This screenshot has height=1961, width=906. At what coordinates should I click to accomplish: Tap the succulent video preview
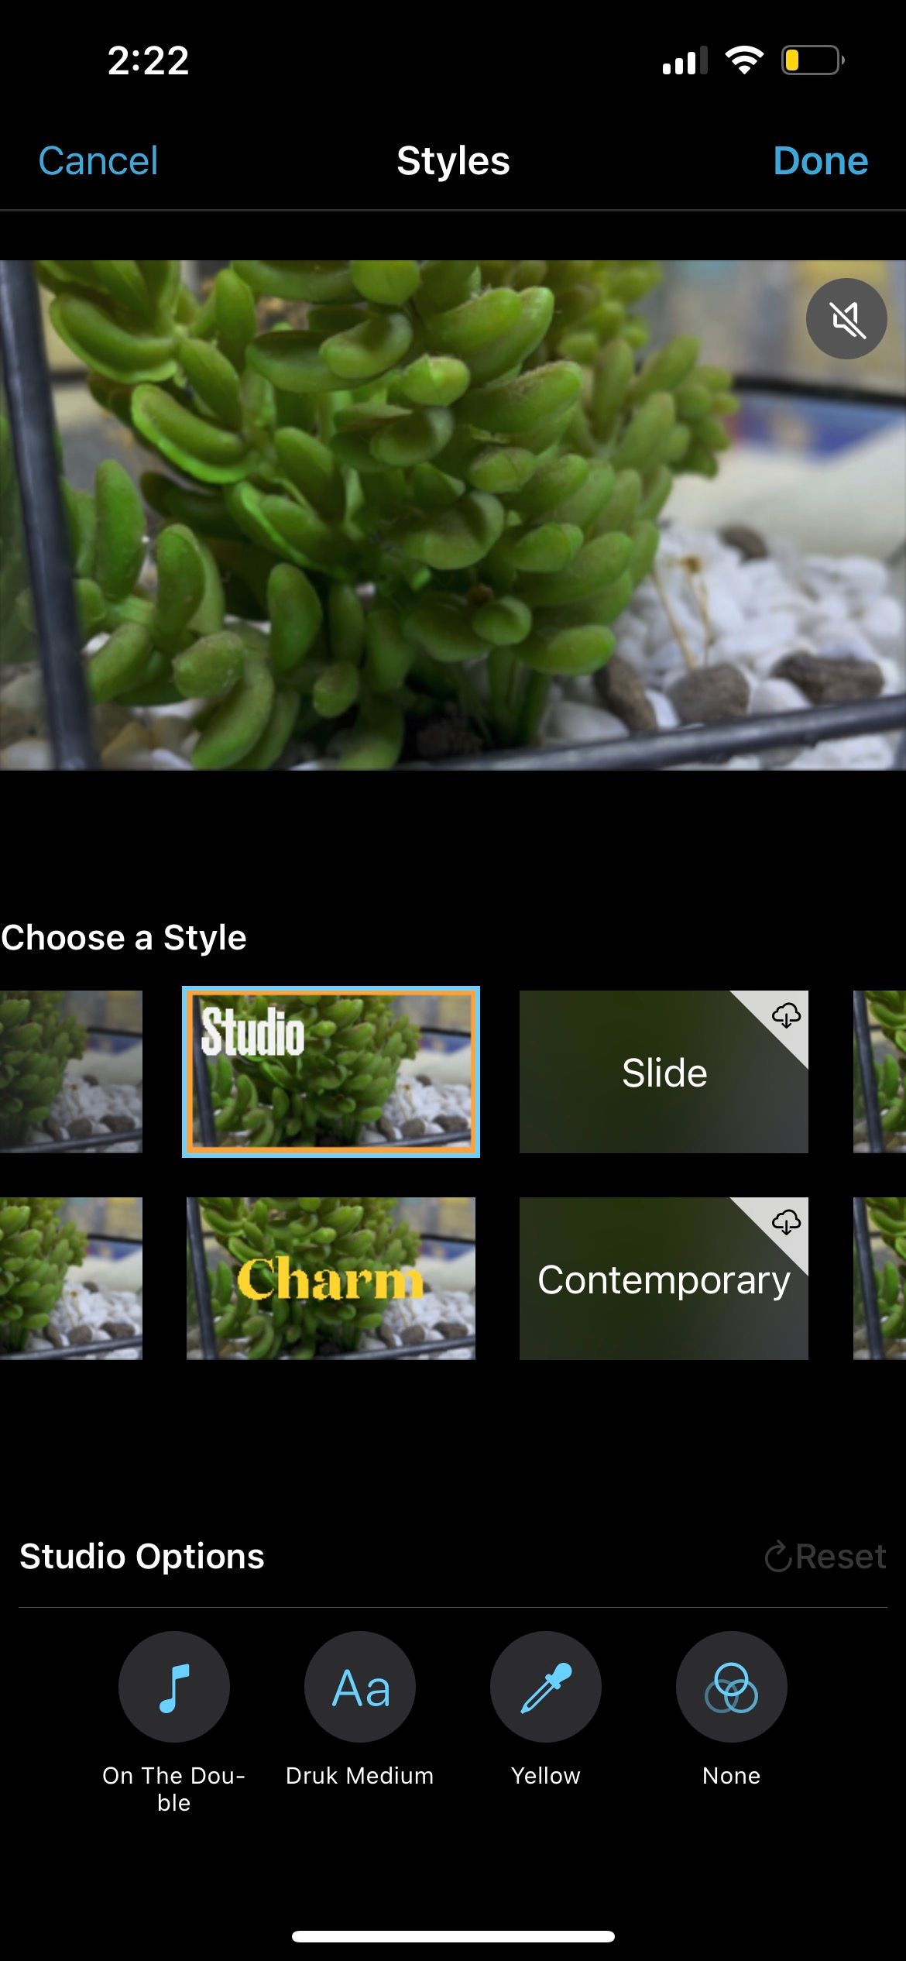click(453, 515)
